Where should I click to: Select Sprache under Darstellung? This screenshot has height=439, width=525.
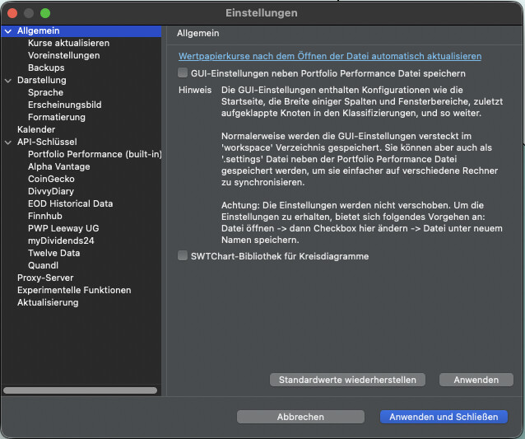[x=45, y=93]
